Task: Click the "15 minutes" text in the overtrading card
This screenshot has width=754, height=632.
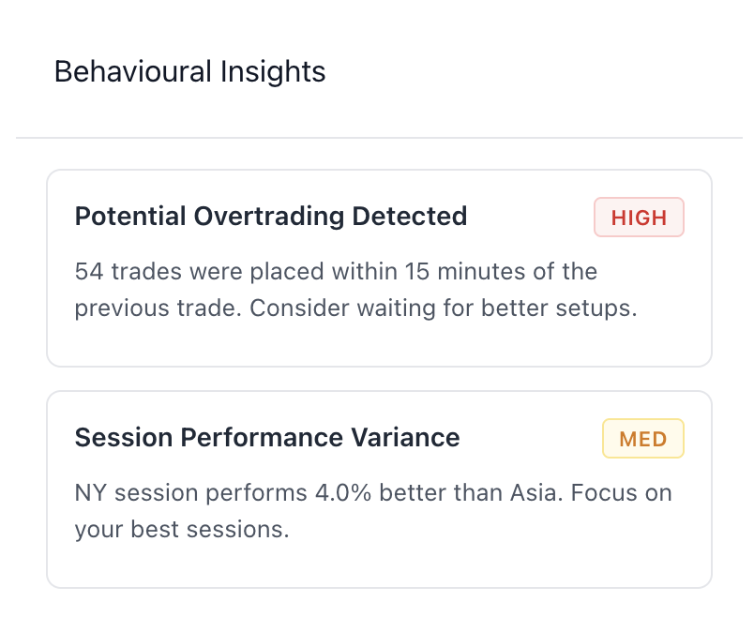Action: [452, 272]
